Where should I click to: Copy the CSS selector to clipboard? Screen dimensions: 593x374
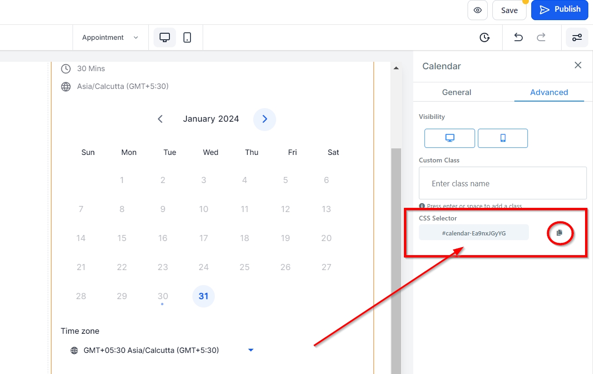pyautogui.click(x=559, y=233)
